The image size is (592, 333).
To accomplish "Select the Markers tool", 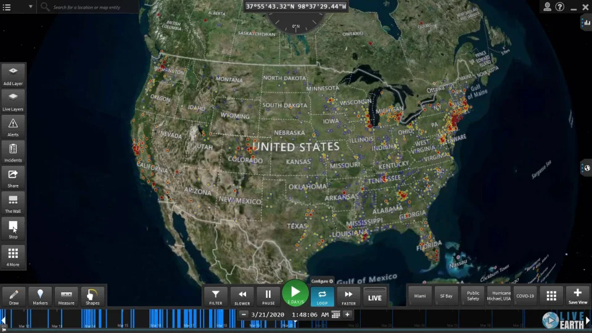I will click(40, 296).
